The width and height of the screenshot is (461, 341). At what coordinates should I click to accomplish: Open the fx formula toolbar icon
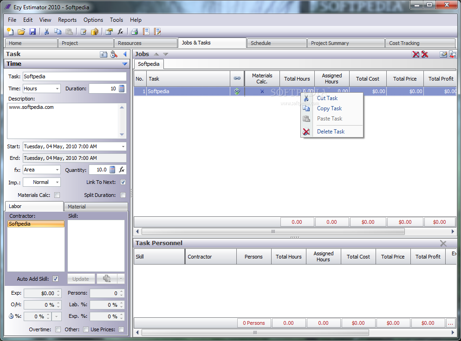tap(120, 32)
